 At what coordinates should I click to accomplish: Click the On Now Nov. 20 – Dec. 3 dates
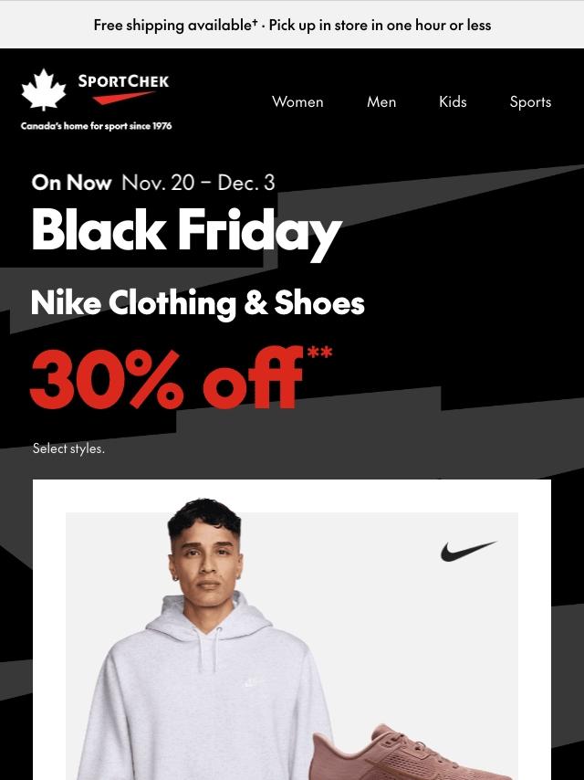[x=153, y=183]
